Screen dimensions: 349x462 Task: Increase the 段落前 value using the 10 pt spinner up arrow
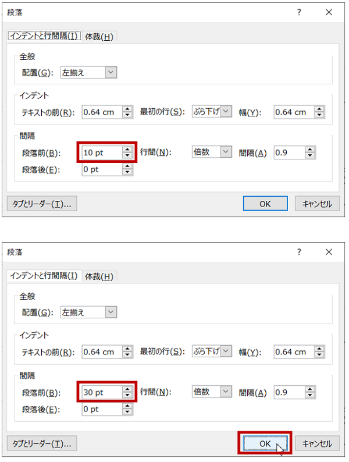127,150
